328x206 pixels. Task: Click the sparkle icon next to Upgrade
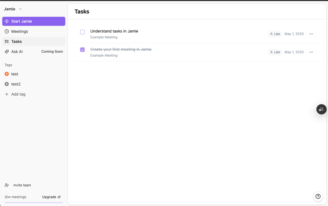tap(59, 197)
